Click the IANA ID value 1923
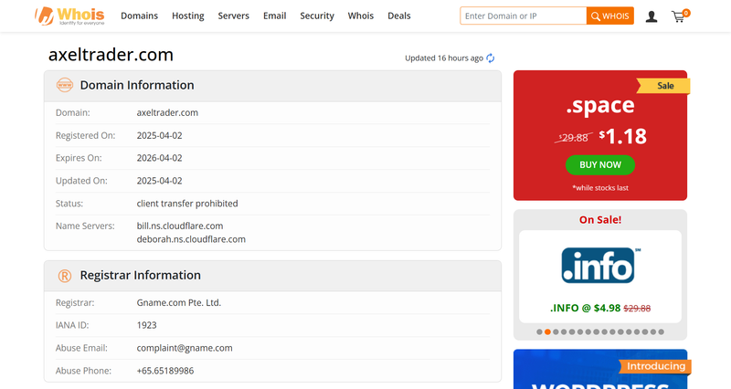Viewport: 731px width, 389px height. [x=146, y=325]
